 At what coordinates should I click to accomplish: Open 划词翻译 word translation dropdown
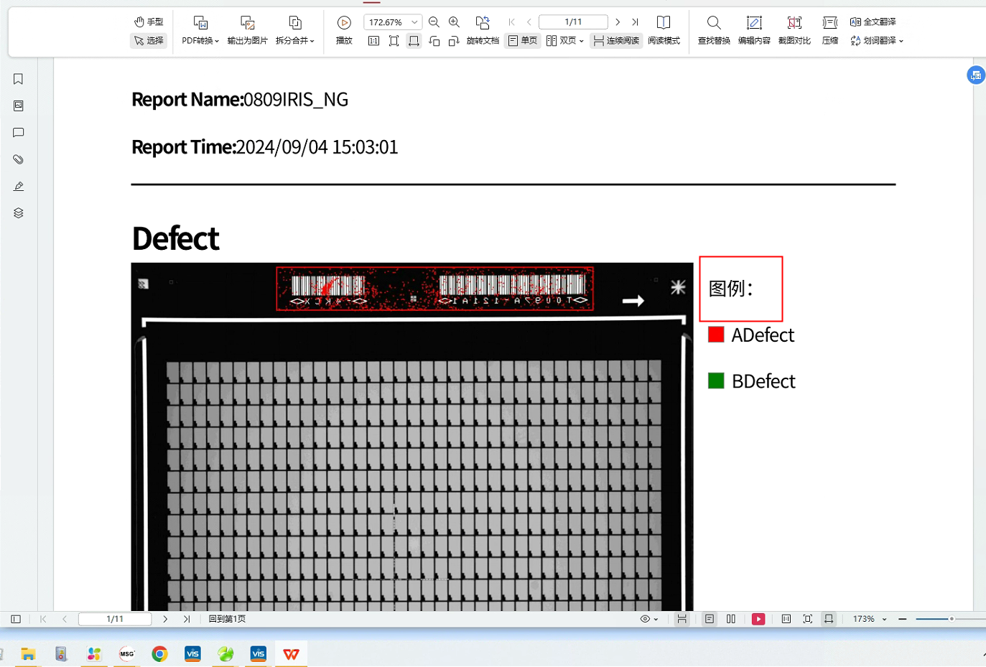pos(876,41)
